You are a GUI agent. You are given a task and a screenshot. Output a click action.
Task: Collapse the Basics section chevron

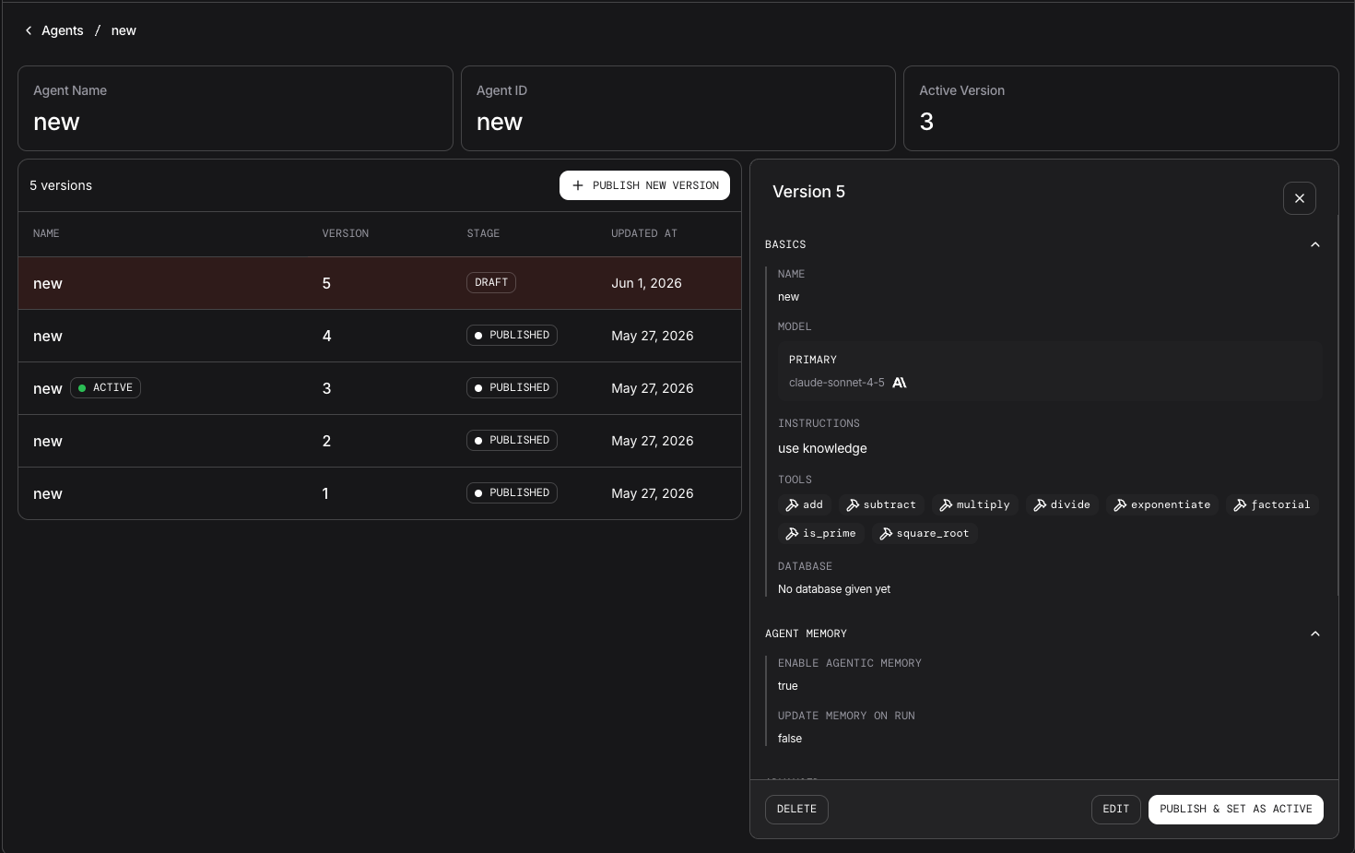point(1315,244)
